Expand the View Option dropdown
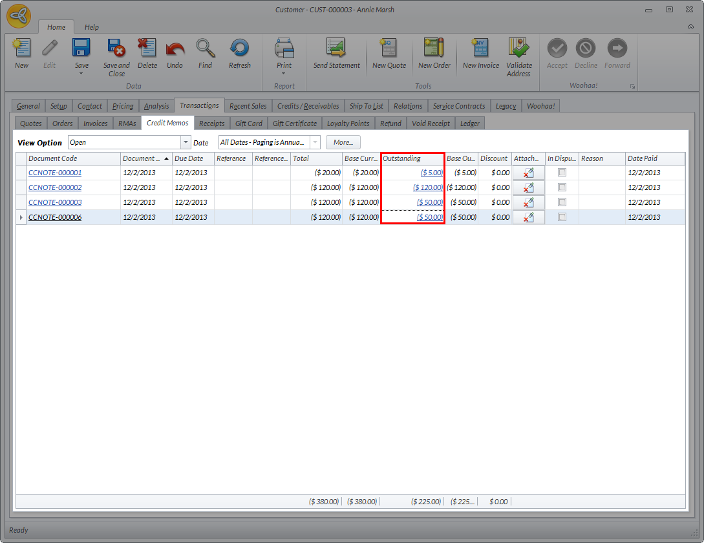The image size is (704, 543). coord(186,142)
